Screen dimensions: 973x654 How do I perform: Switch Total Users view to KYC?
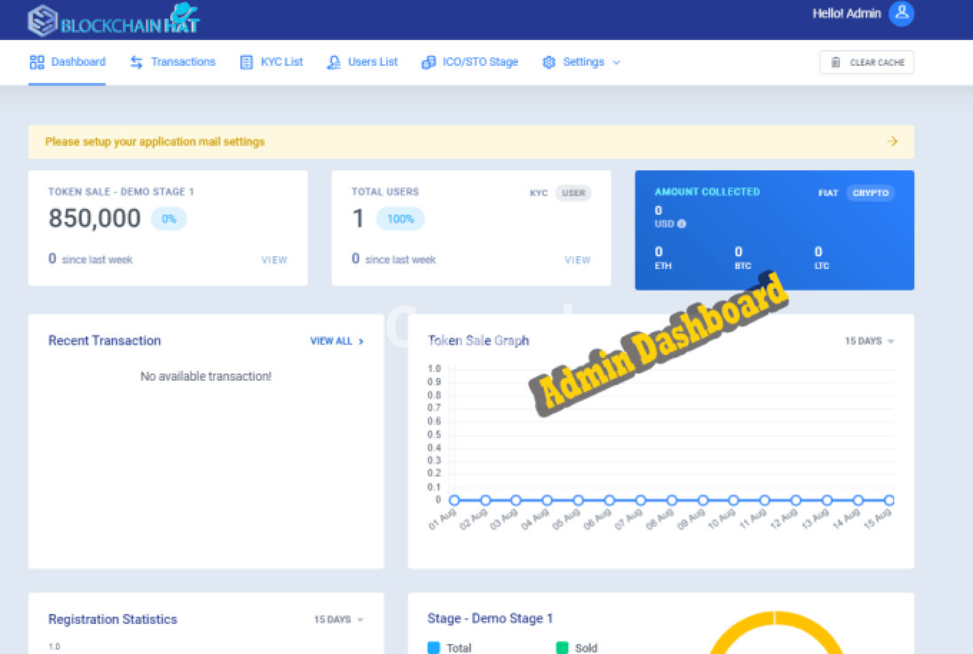click(538, 193)
